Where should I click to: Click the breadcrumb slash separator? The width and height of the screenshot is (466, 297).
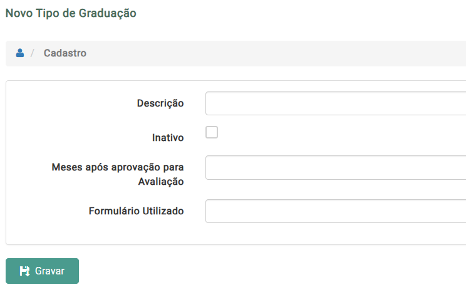tap(33, 53)
